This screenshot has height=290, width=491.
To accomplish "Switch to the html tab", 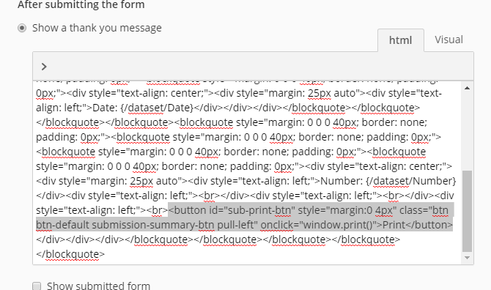I will point(401,40).
